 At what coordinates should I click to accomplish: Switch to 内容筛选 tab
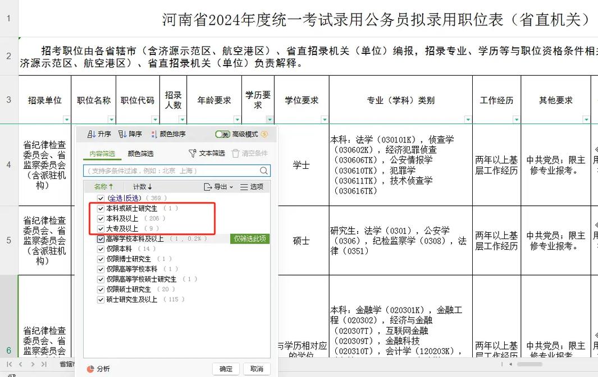click(102, 154)
